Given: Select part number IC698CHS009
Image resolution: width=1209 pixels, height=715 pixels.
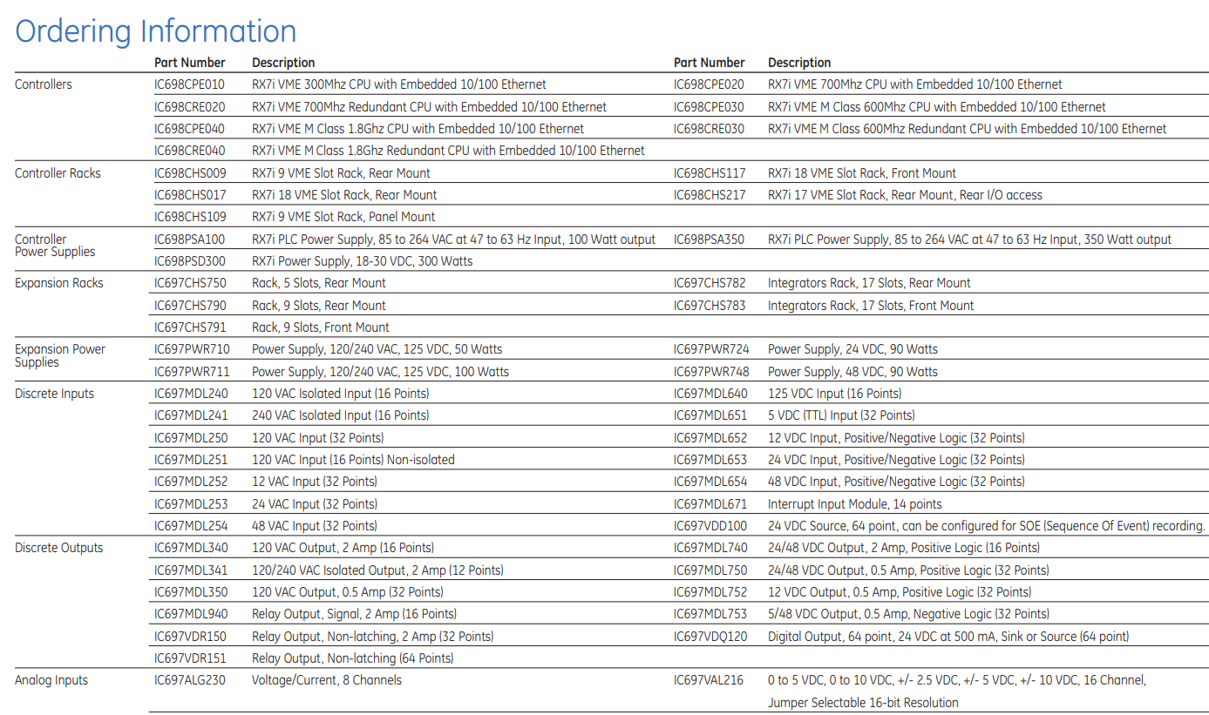Looking at the screenshot, I should 190,173.
